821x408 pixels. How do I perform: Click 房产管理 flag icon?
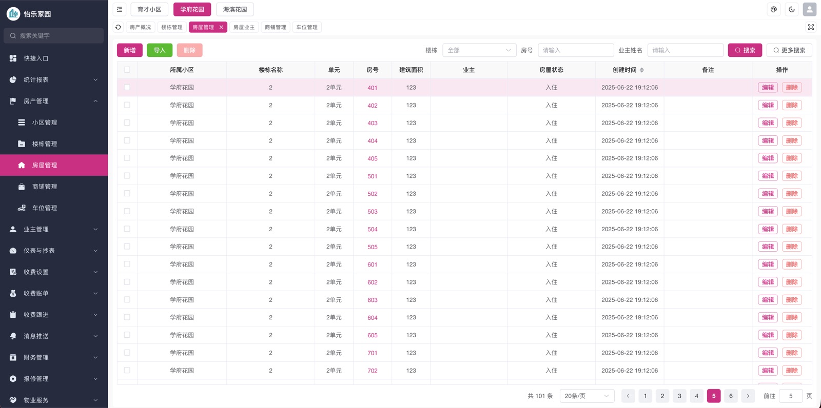[x=13, y=101]
